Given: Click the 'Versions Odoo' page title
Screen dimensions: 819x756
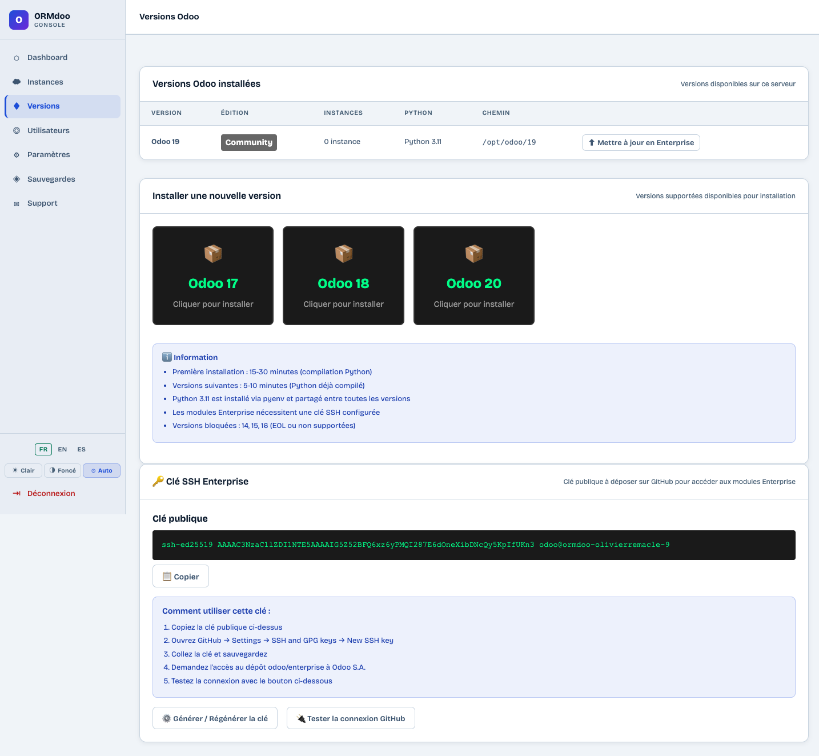Looking at the screenshot, I should tap(169, 17).
